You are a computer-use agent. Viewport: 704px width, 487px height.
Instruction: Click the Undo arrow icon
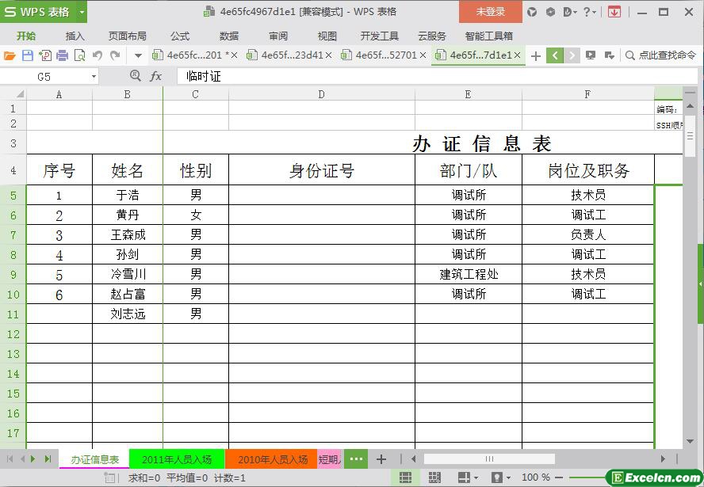(97, 55)
